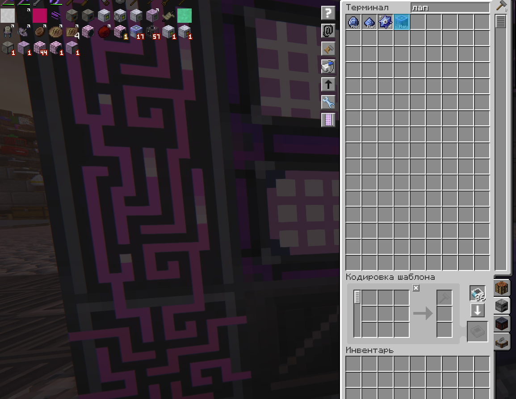Switch to crafting table pattern tab
Screen dimensions: 516x399
click(x=502, y=288)
